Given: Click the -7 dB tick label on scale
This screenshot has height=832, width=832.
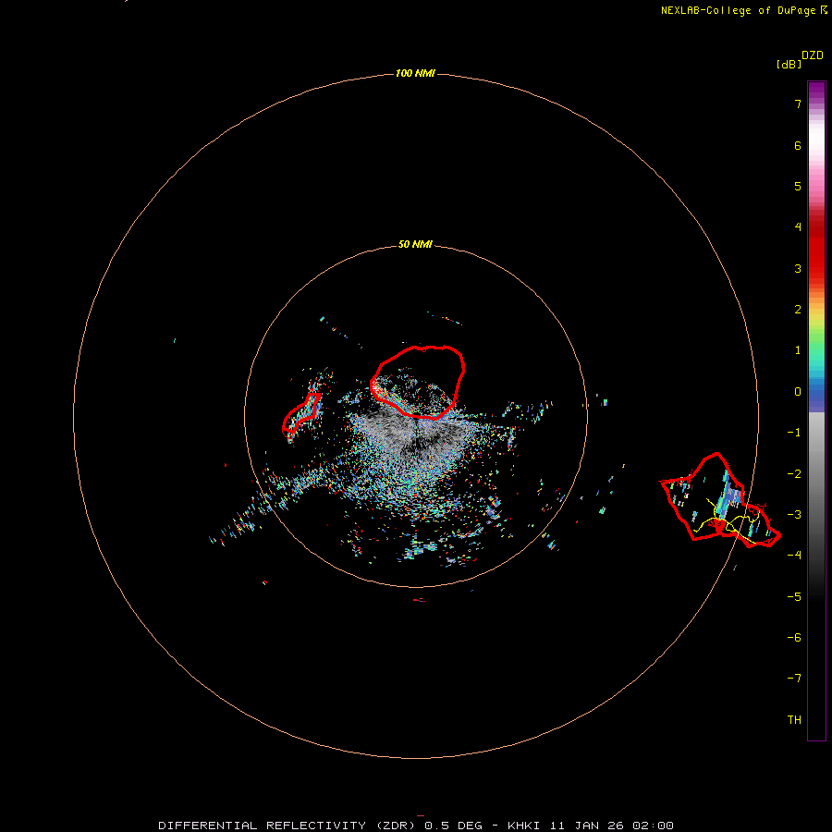Looking at the screenshot, I should 794,679.
